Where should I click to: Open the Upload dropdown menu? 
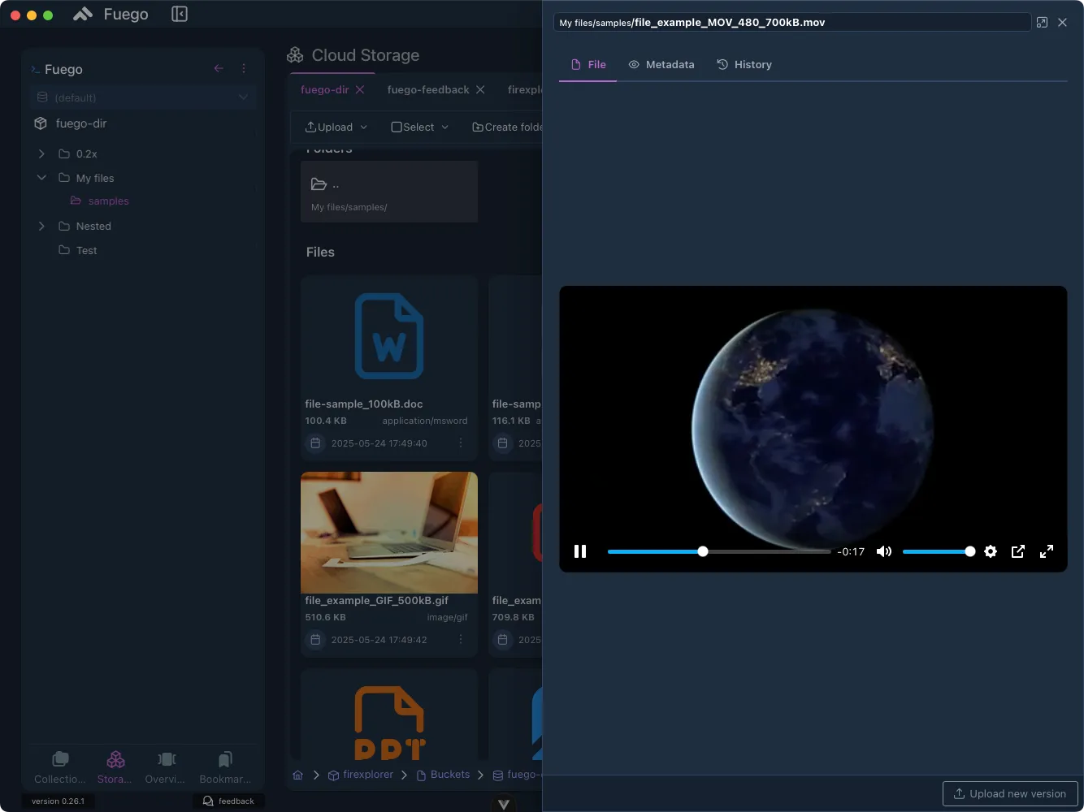335,127
